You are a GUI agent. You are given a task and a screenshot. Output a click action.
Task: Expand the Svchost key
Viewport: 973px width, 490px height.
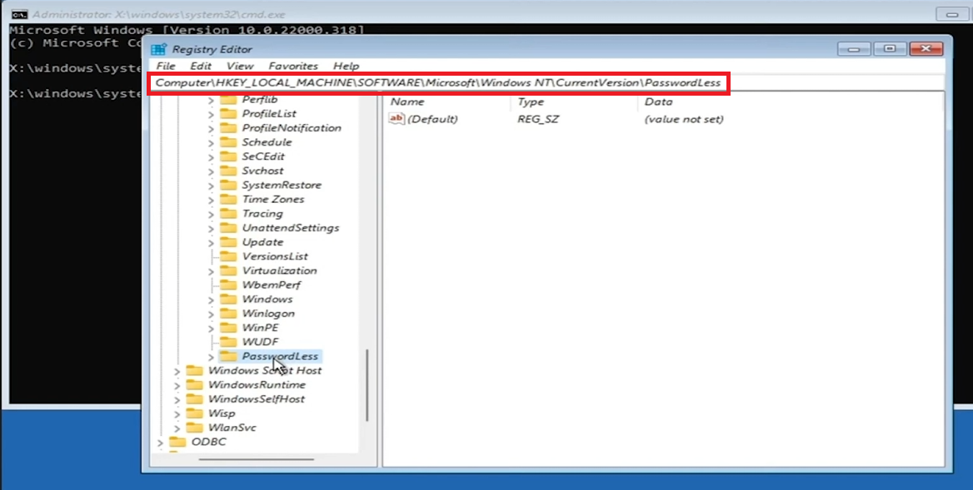211,171
